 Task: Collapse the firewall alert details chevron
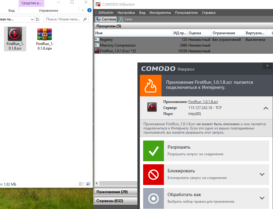pos(266,108)
